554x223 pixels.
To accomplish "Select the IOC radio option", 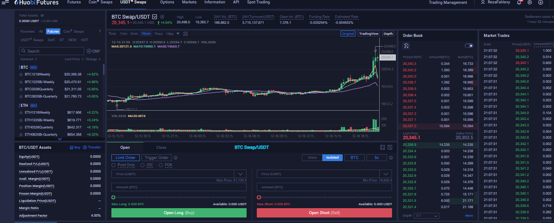I will point(143,165).
